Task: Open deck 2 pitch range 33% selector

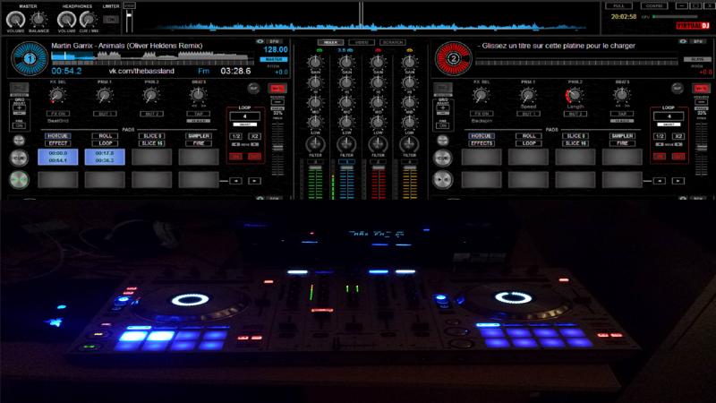Action: (702, 113)
